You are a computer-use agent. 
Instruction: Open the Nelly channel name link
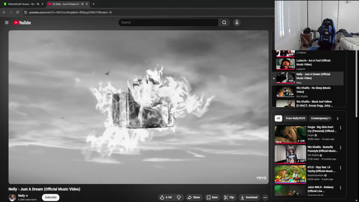point(22,196)
